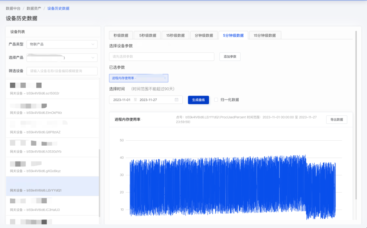Expand the 选择产品 dropdown
The image size is (367, 228).
pos(62,58)
